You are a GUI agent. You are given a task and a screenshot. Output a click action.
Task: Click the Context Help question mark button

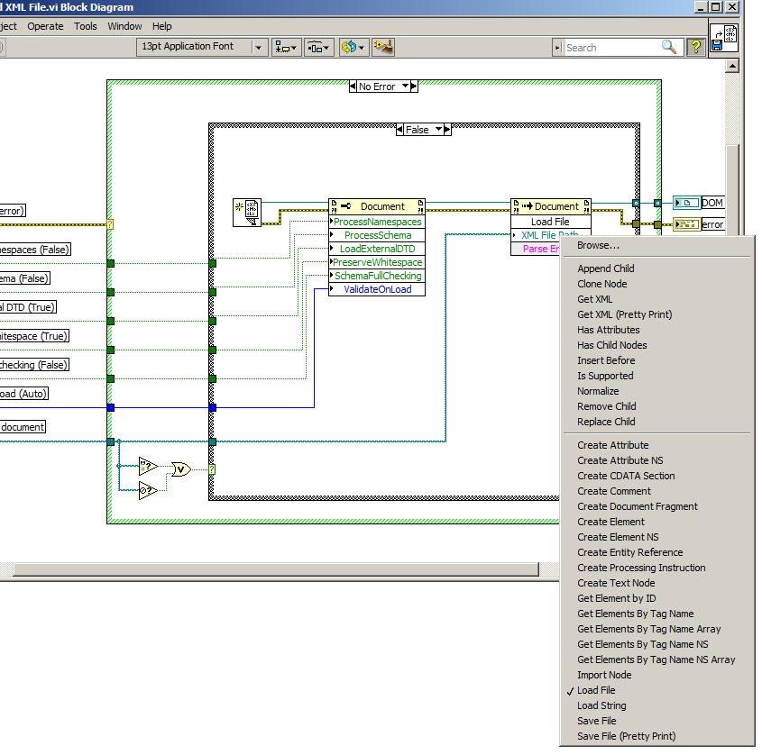(696, 47)
